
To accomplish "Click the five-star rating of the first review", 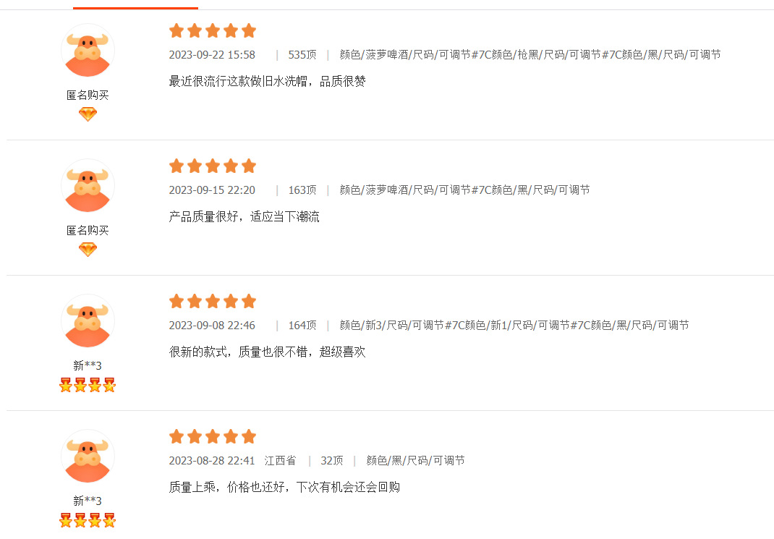I will pyautogui.click(x=213, y=30).
